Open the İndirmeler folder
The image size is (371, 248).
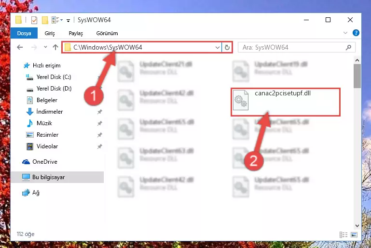50,112
